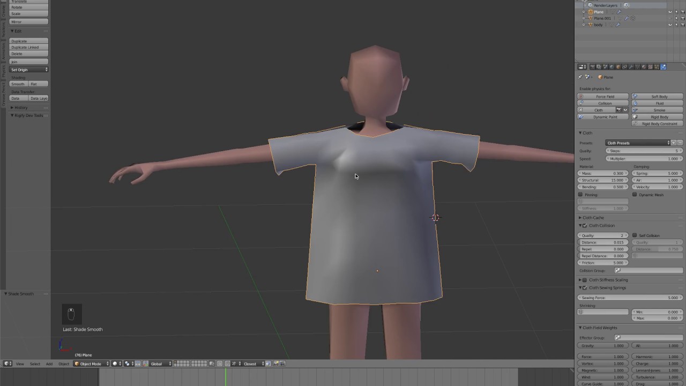The width and height of the screenshot is (686, 386).
Task: Open the Material properties tab
Action: 644,67
